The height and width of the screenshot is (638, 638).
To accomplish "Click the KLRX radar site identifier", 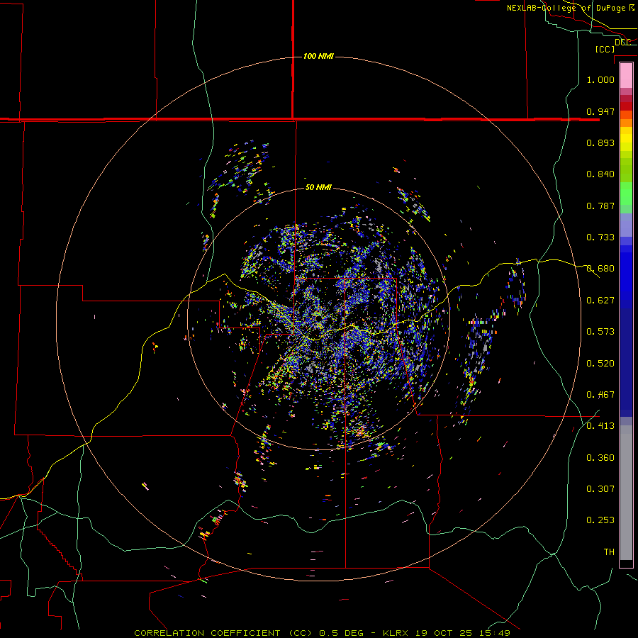I will [397, 633].
